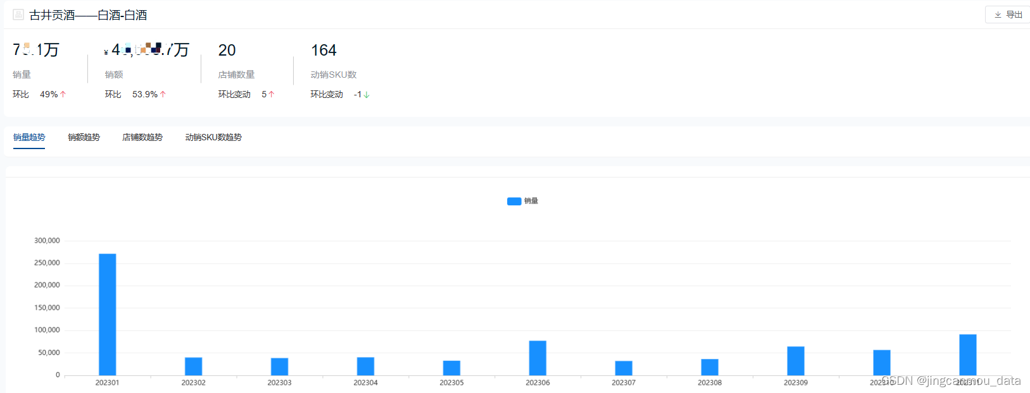The height and width of the screenshot is (393, 1030).
Task: Click the 202306 sales bar
Action: point(538,358)
